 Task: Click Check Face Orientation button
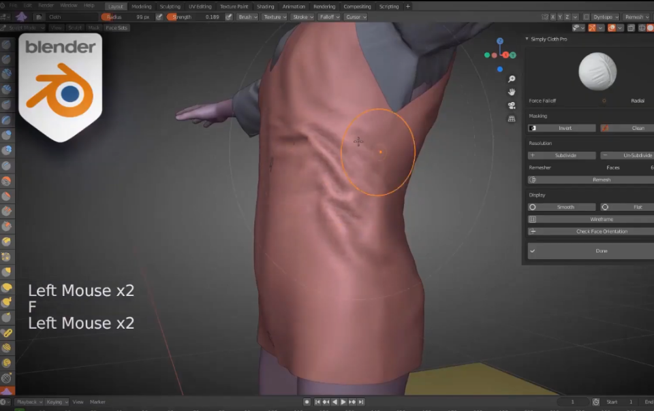(x=591, y=231)
